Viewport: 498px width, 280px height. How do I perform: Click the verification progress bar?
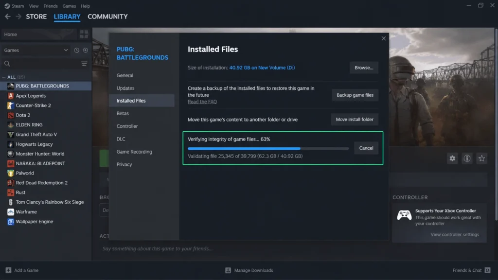[x=268, y=148]
